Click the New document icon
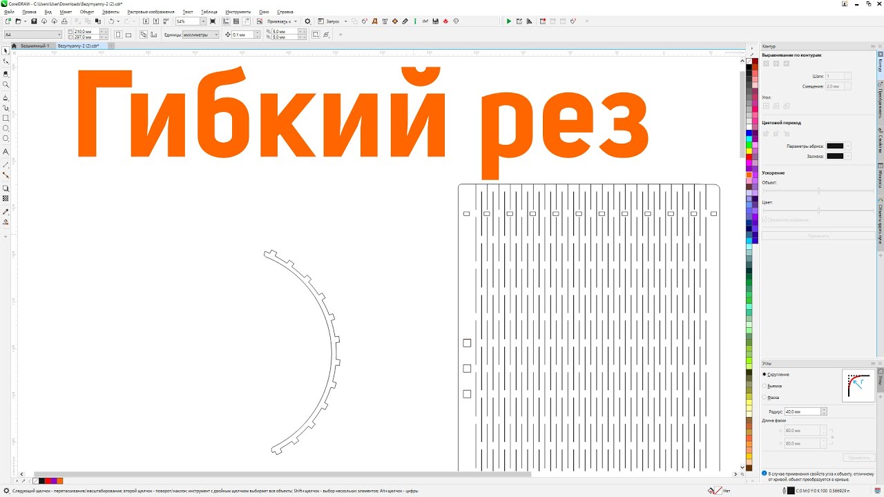The width and height of the screenshot is (884, 497). click(x=7, y=21)
